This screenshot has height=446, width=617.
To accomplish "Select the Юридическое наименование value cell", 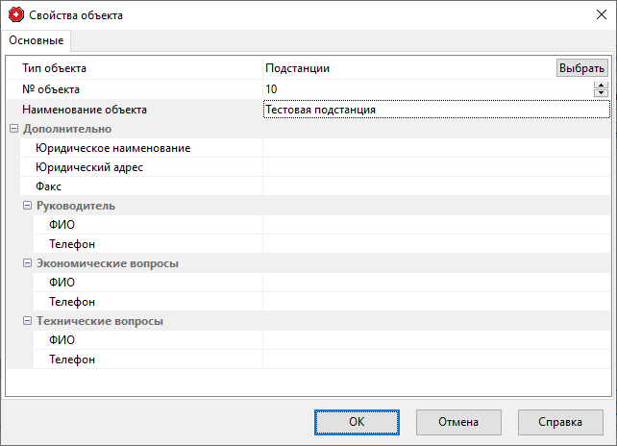I will [435, 148].
